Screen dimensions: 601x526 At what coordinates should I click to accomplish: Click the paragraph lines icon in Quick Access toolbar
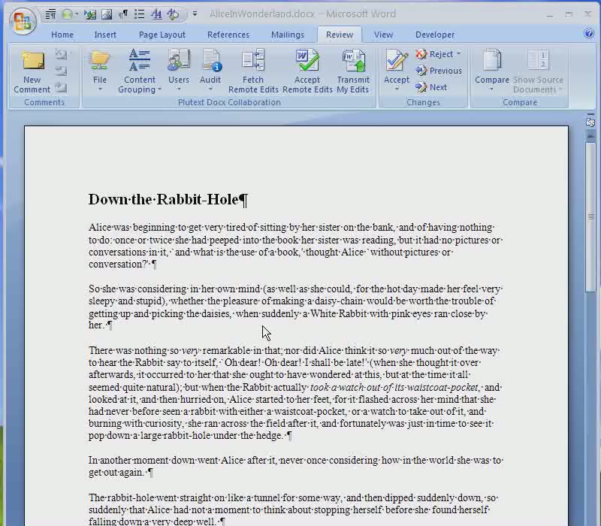click(x=50, y=14)
